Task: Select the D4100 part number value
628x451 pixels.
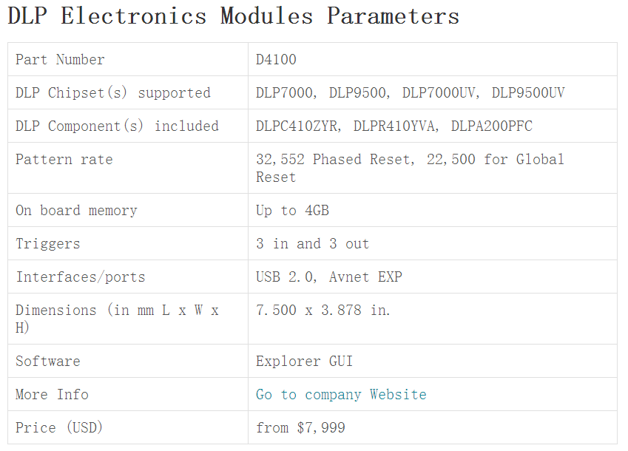Action: pyautogui.click(x=276, y=60)
